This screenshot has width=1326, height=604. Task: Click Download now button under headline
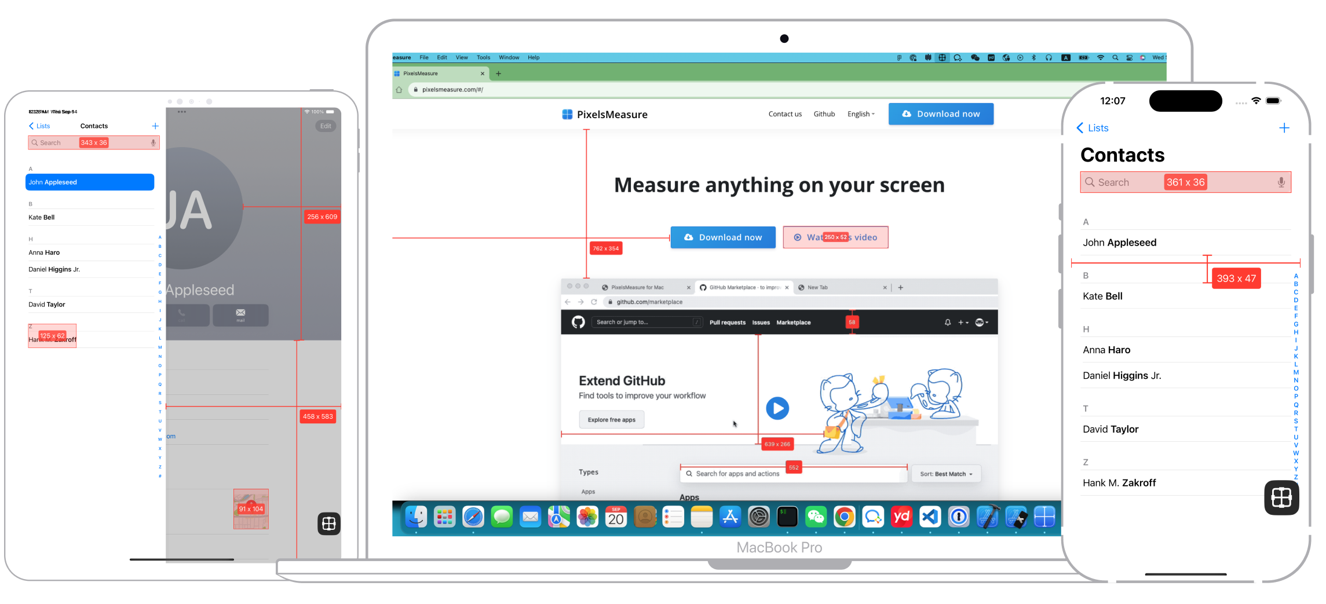coord(723,237)
